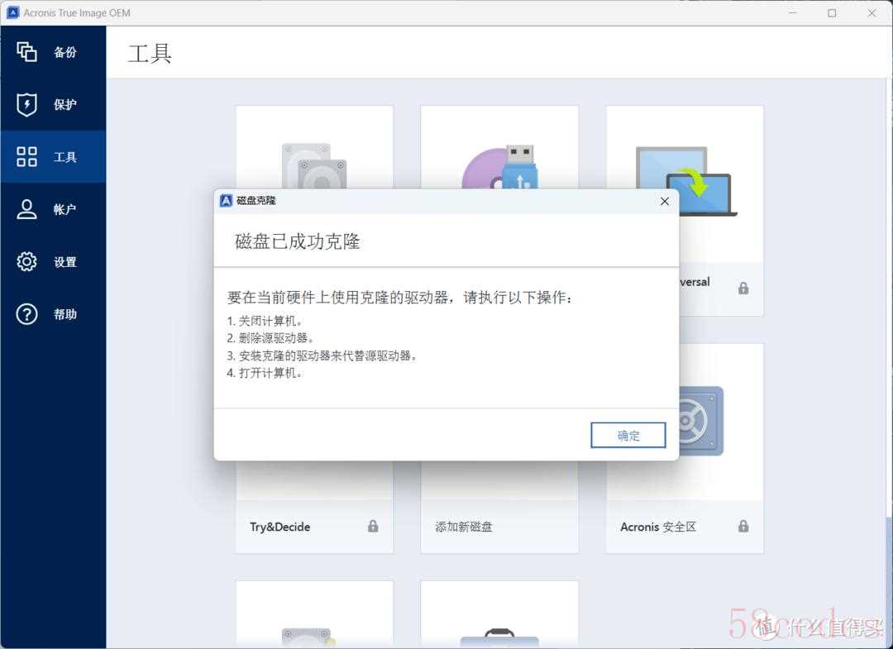Click the safe vault icon thumbnail
893x649 pixels.
(701, 422)
